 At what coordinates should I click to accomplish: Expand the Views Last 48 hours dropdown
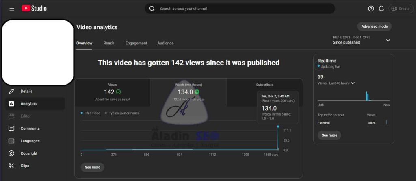pyautogui.click(x=353, y=83)
